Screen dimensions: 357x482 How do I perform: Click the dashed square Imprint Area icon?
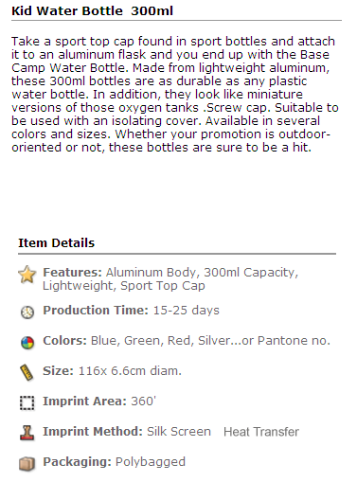pos(27,403)
